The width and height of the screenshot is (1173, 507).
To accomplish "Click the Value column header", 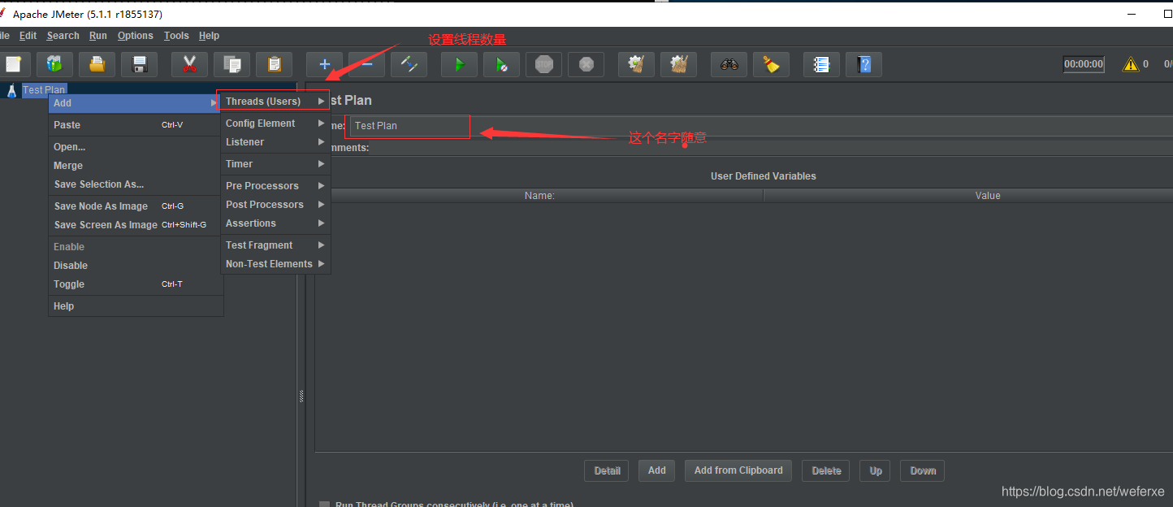I will click(x=988, y=196).
